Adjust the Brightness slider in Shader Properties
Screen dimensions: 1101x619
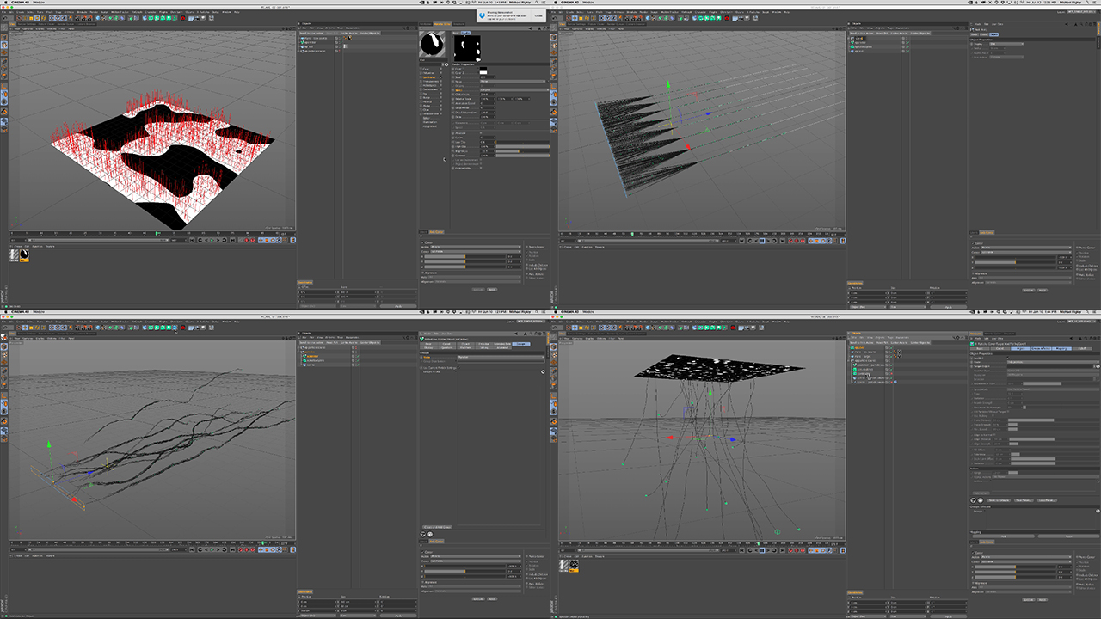point(522,151)
